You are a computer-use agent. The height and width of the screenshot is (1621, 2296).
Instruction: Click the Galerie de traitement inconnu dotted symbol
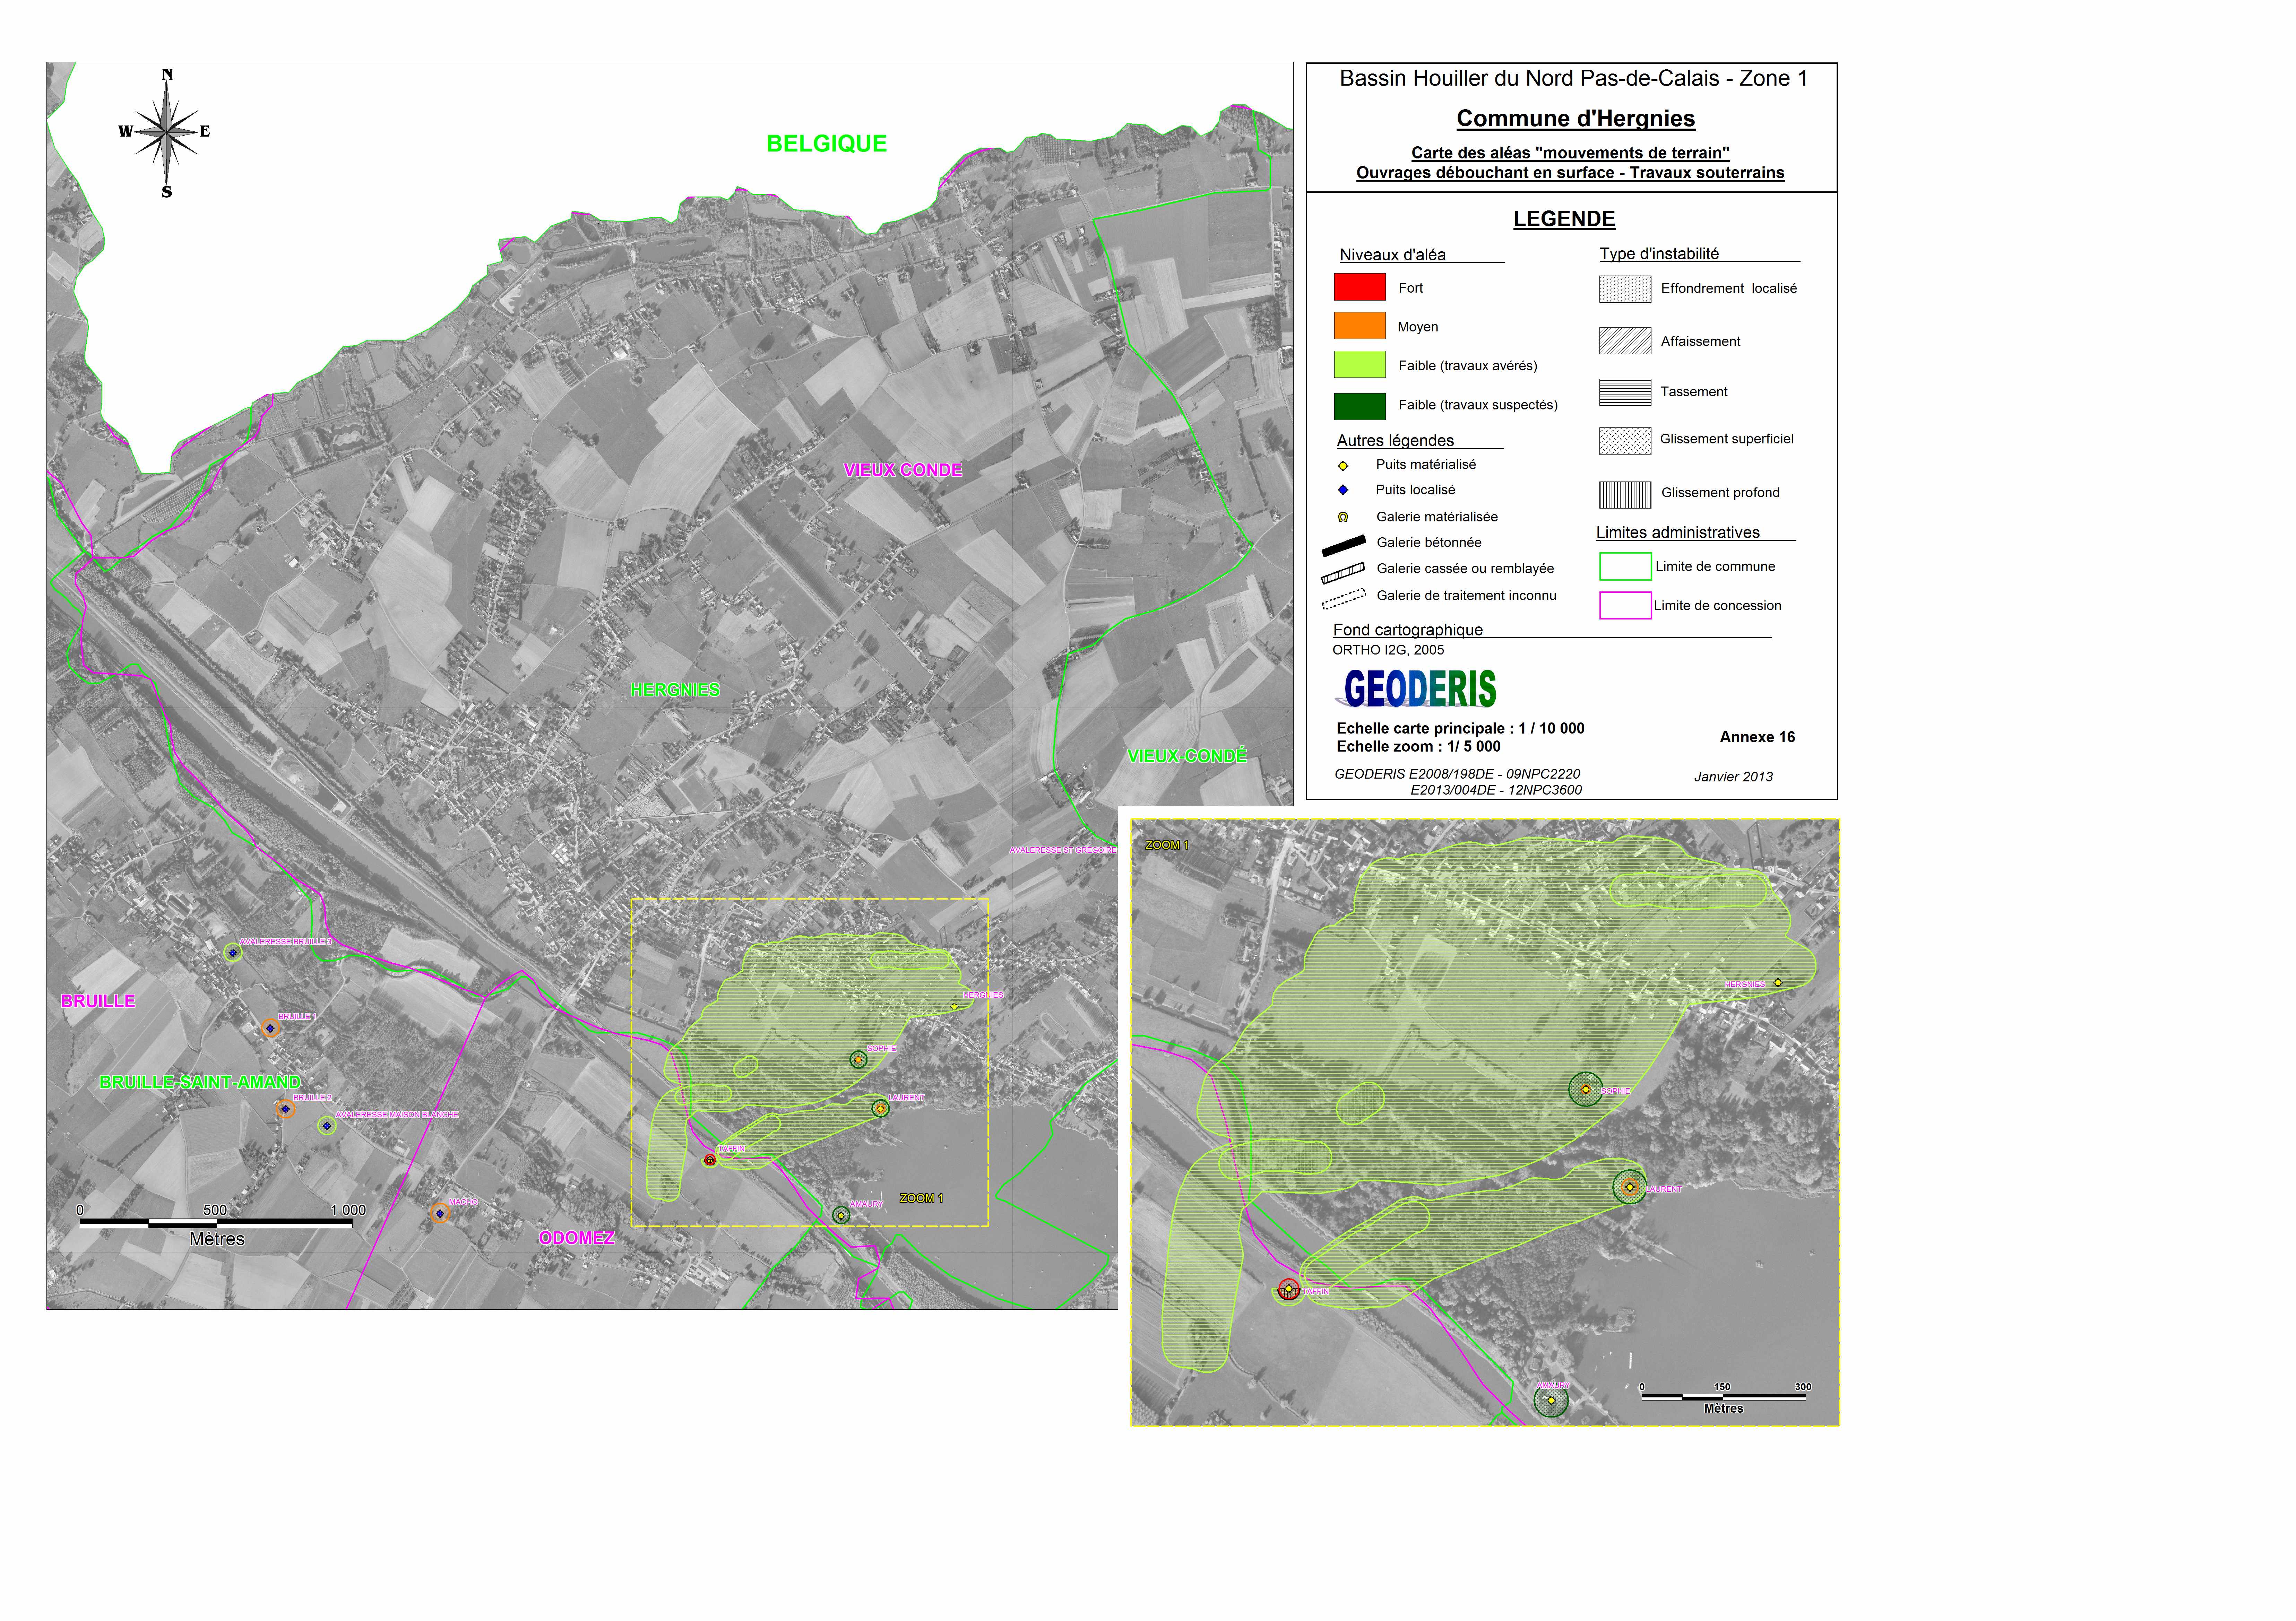1344,599
